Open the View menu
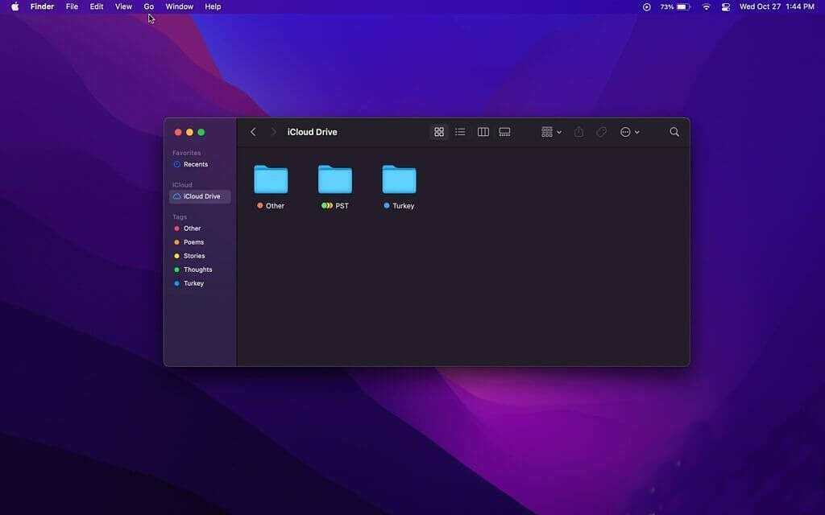The width and height of the screenshot is (825, 515). (x=123, y=6)
